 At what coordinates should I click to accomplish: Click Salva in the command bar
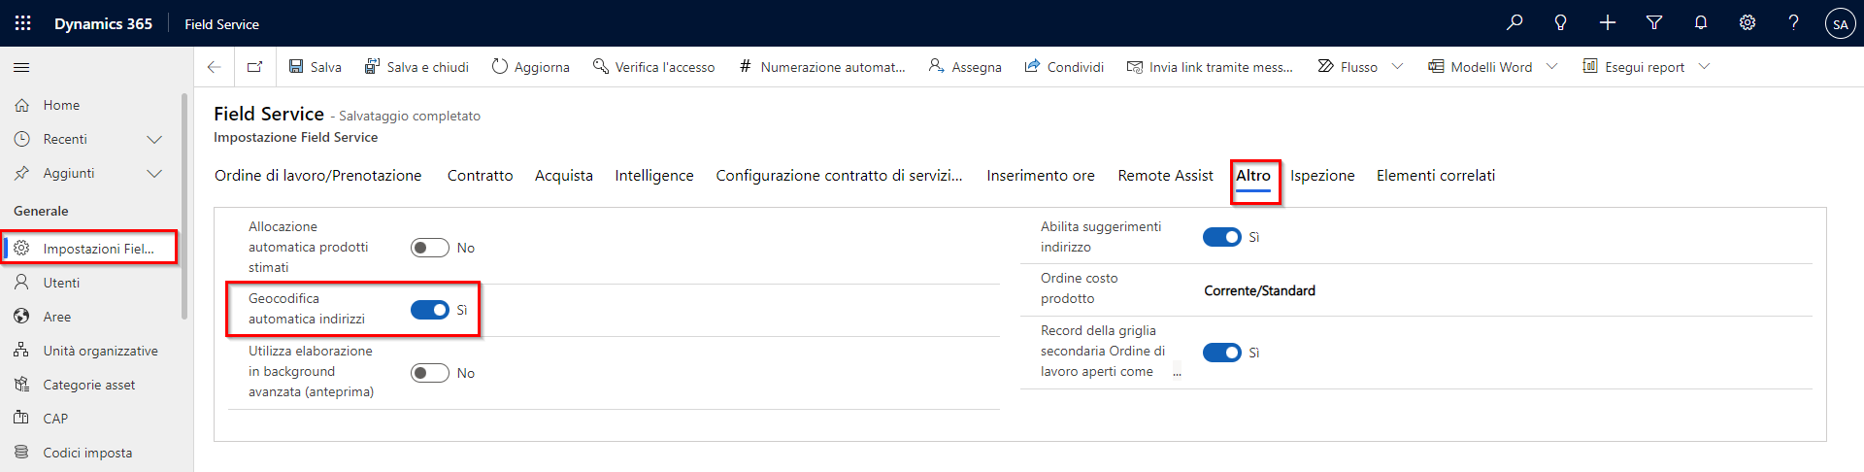coord(316,67)
